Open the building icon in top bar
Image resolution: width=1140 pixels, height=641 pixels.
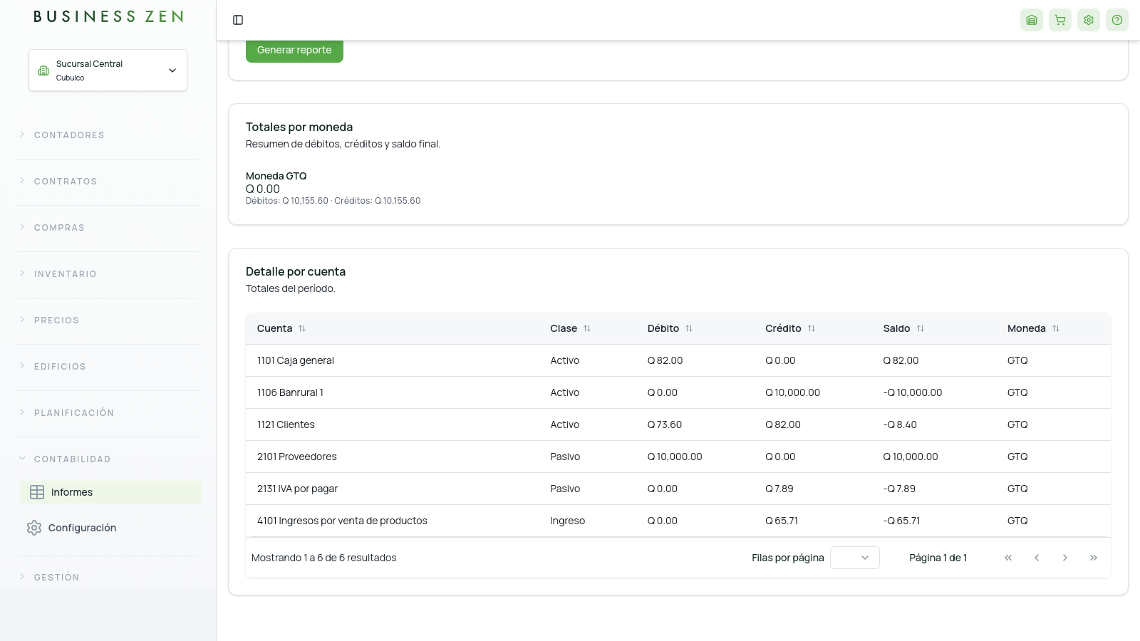coord(1032,20)
